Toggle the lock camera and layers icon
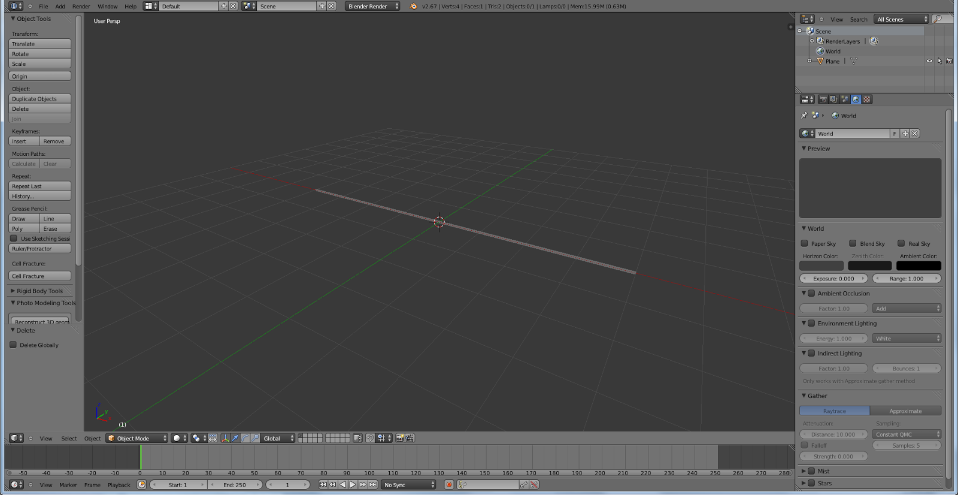The image size is (958, 495). click(358, 438)
